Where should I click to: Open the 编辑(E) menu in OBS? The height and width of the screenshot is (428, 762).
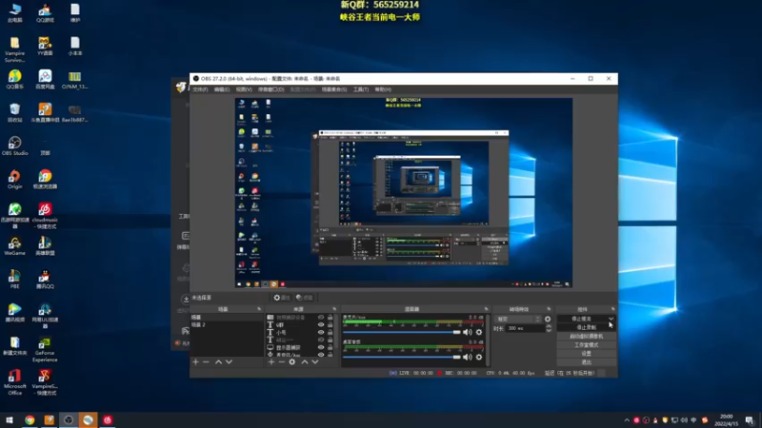222,89
